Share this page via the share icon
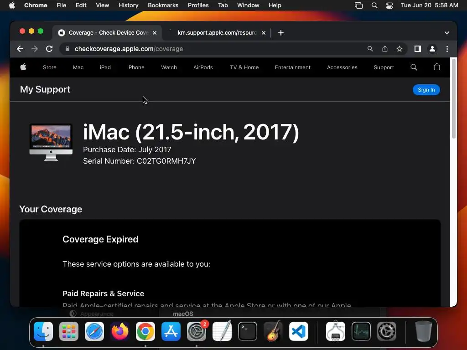The image size is (467, 350). (x=385, y=49)
